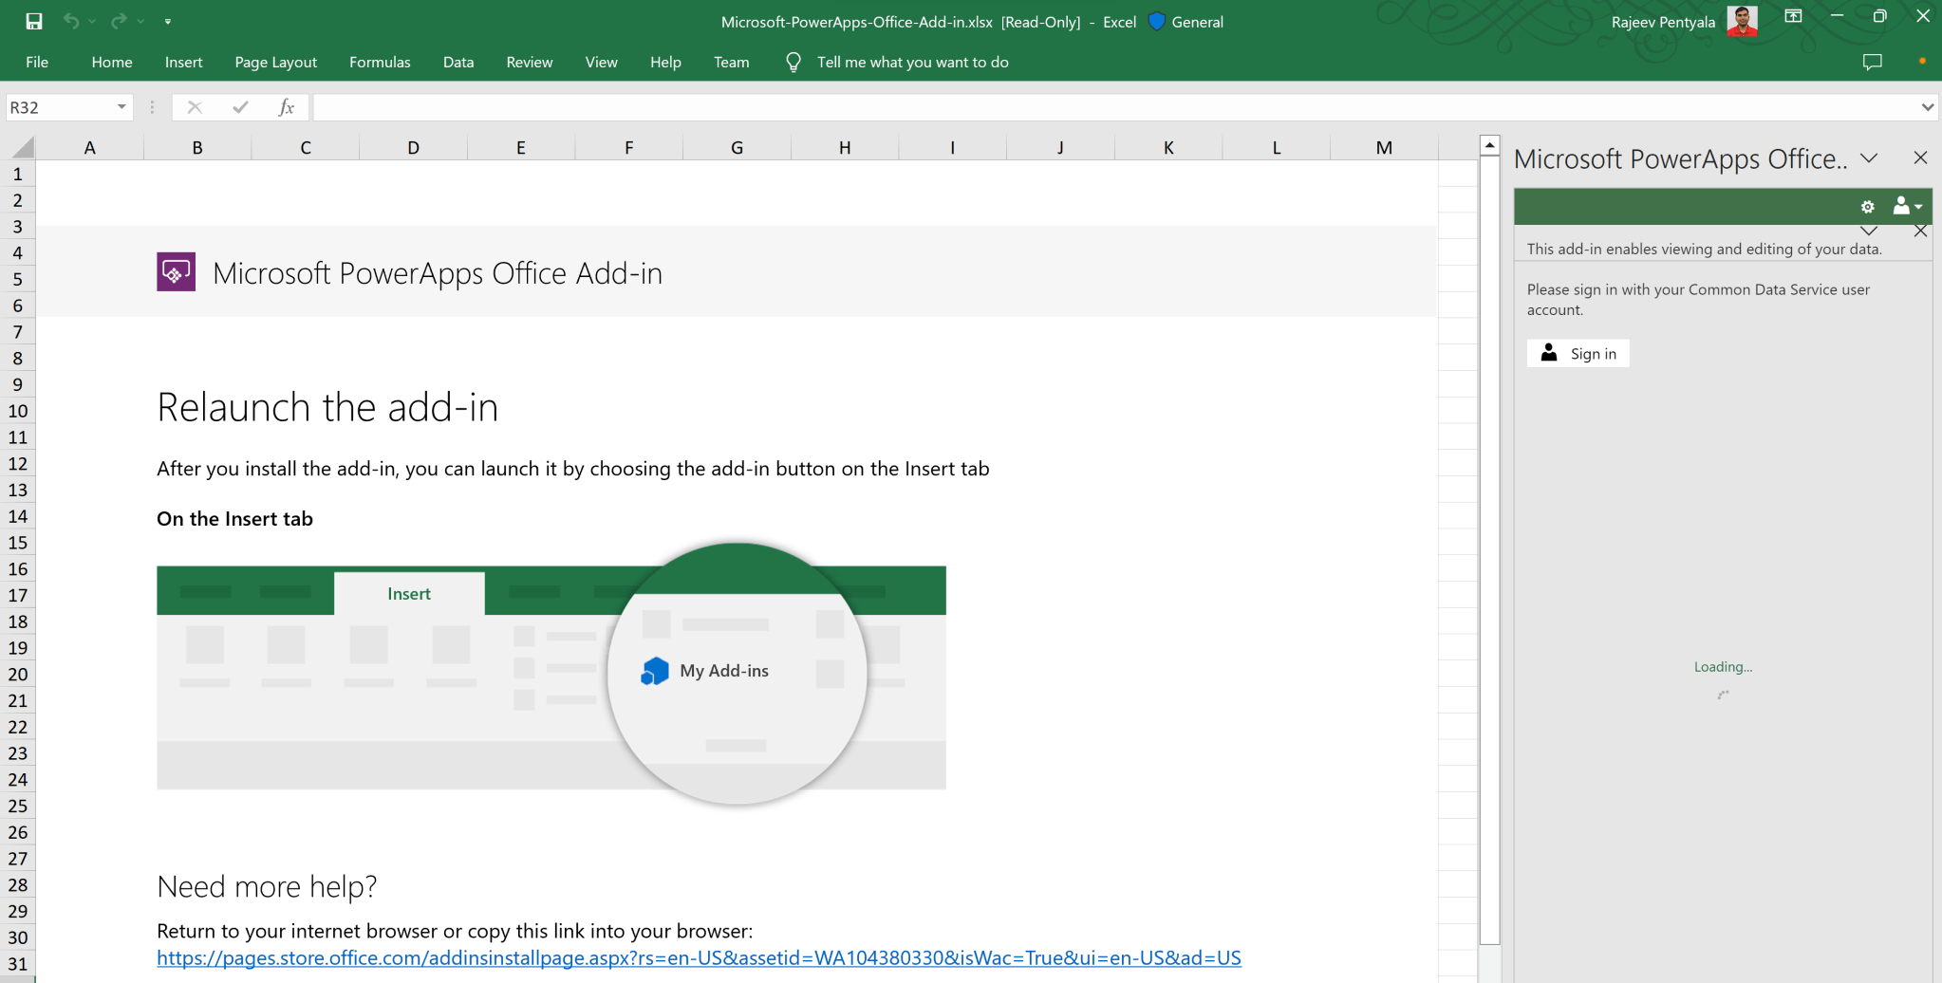Click the user account icon in PowerApps pane
The width and height of the screenshot is (1942, 983).
click(1902, 206)
